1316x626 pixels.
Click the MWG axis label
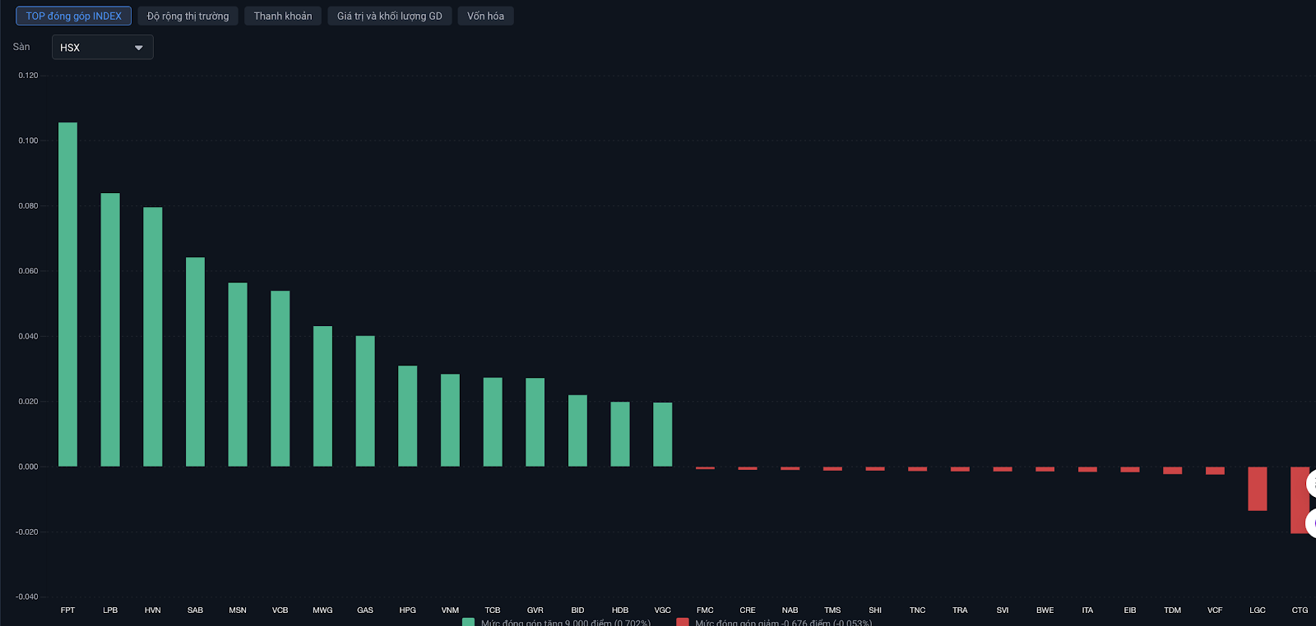tap(322, 610)
